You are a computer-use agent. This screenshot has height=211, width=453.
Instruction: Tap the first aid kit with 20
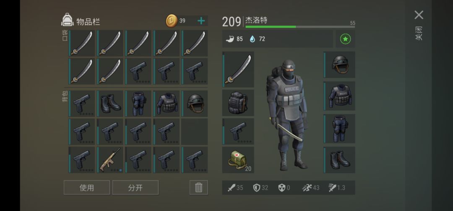tap(238, 160)
